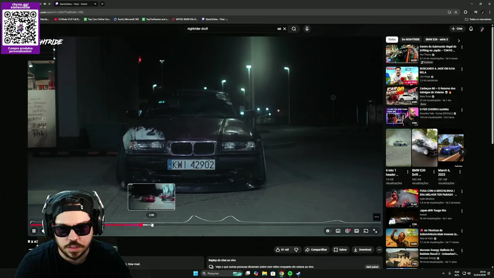The height and width of the screenshot is (278, 494).
Task: Click the search magnifier button
Action: (294, 29)
